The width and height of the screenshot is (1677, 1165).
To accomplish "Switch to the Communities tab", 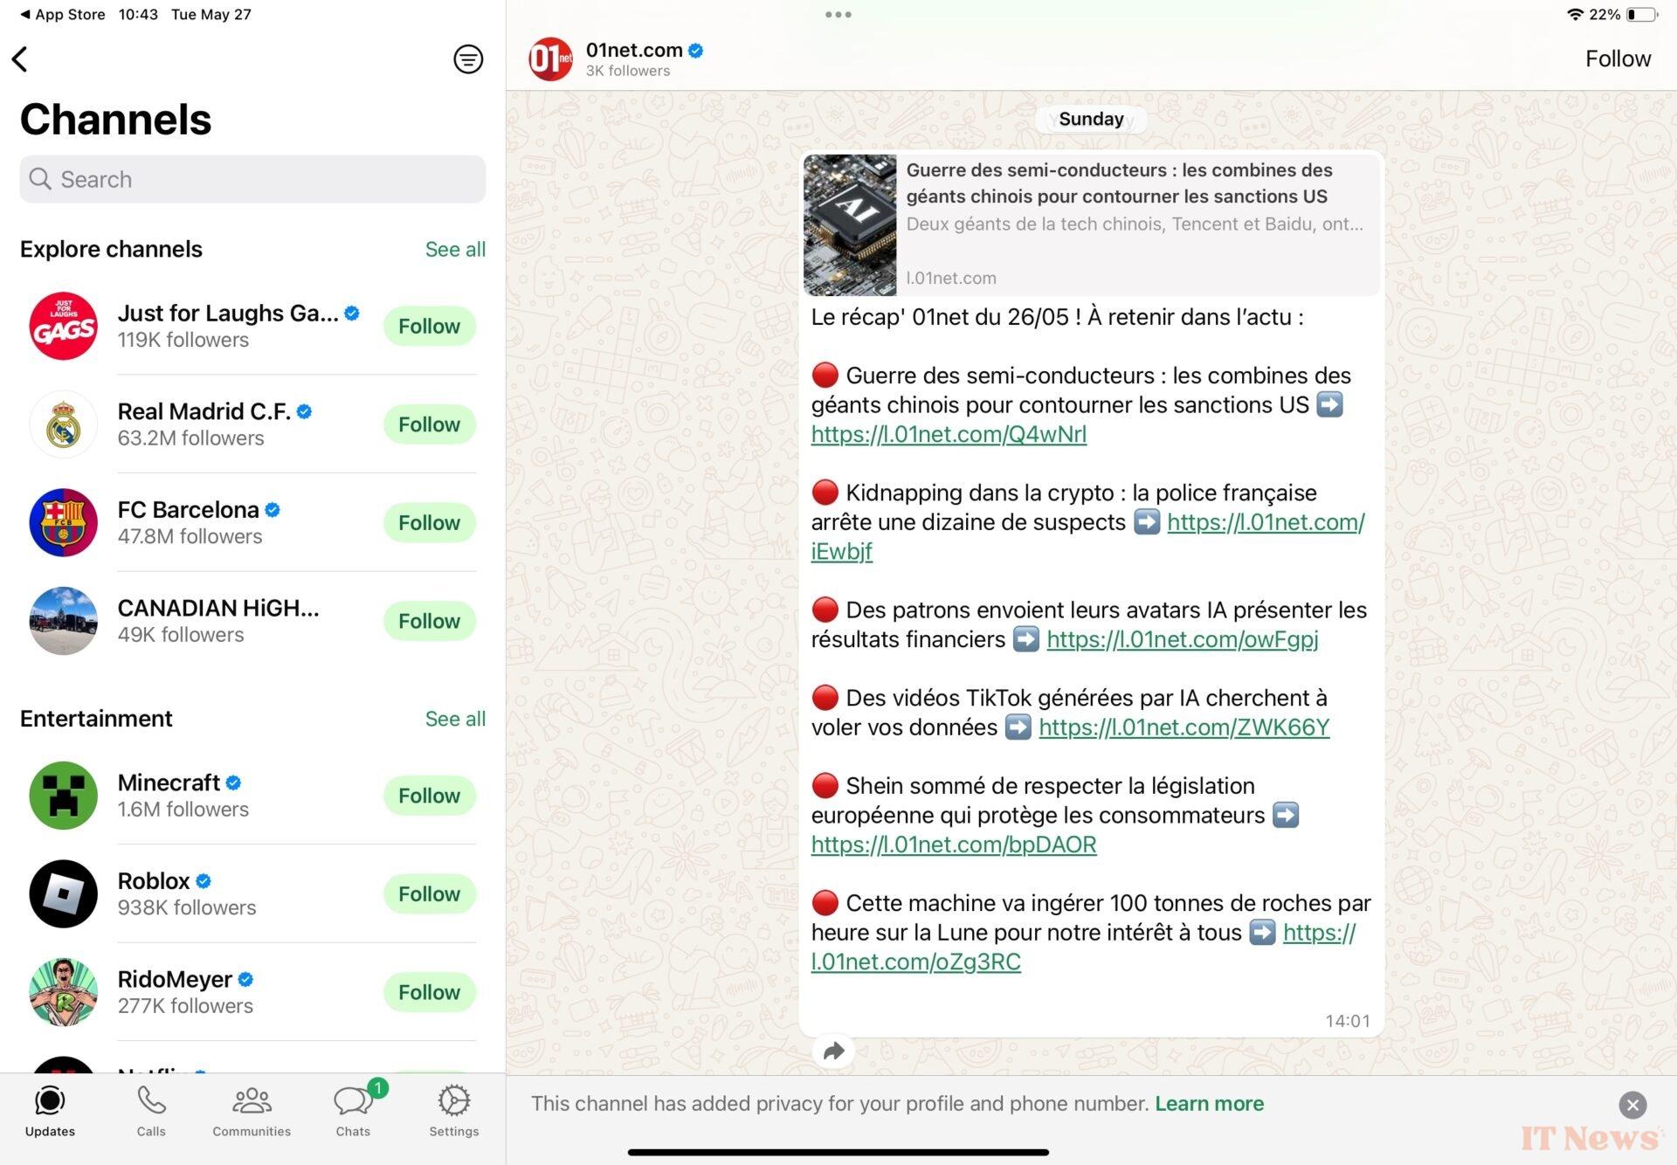I will click(x=252, y=1111).
